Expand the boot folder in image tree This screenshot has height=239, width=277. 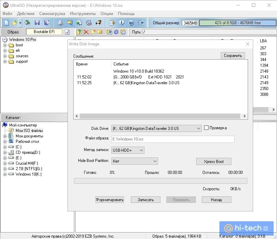point(5,45)
